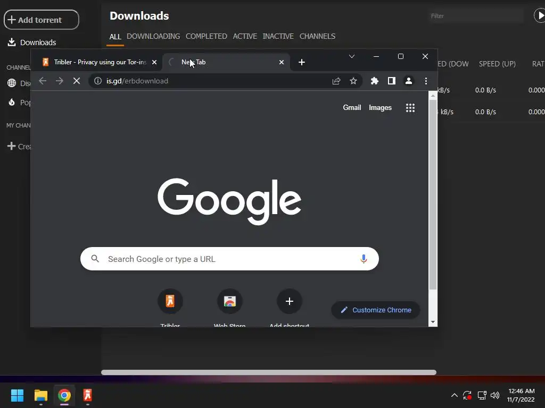Open Chrome tab search chevron
Screen dimensions: 545x408
352,56
